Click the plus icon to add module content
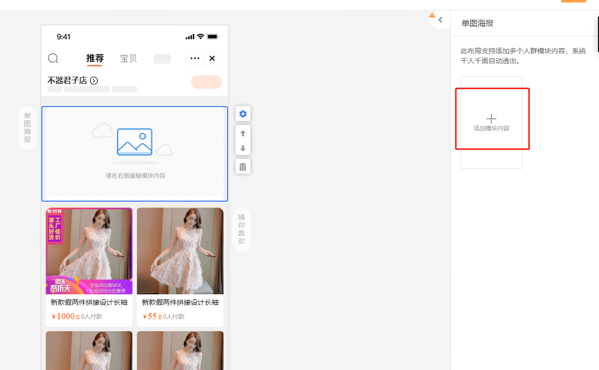This screenshot has width=599, height=370. 491,119
